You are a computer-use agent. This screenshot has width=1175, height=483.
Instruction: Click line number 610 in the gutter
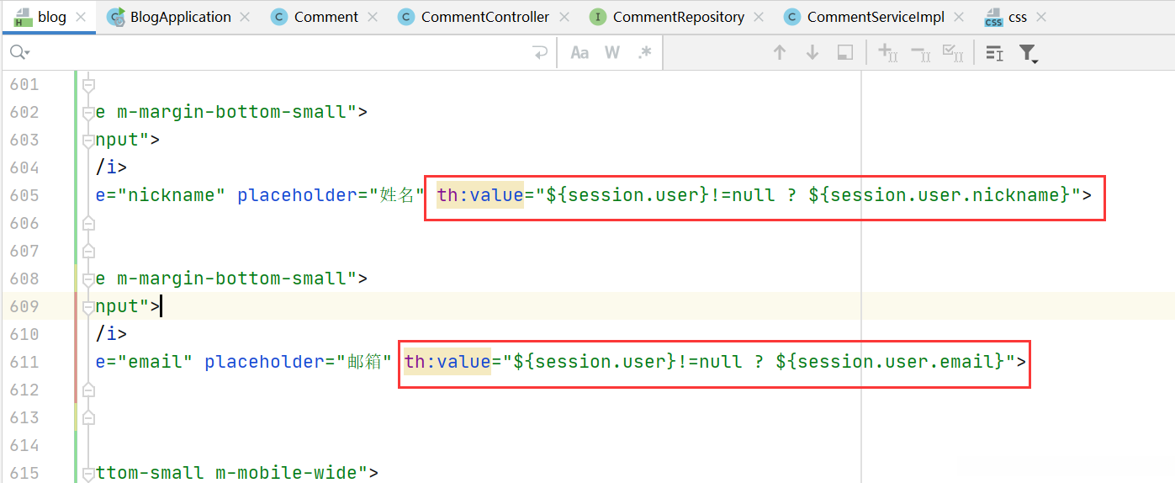[24, 334]
